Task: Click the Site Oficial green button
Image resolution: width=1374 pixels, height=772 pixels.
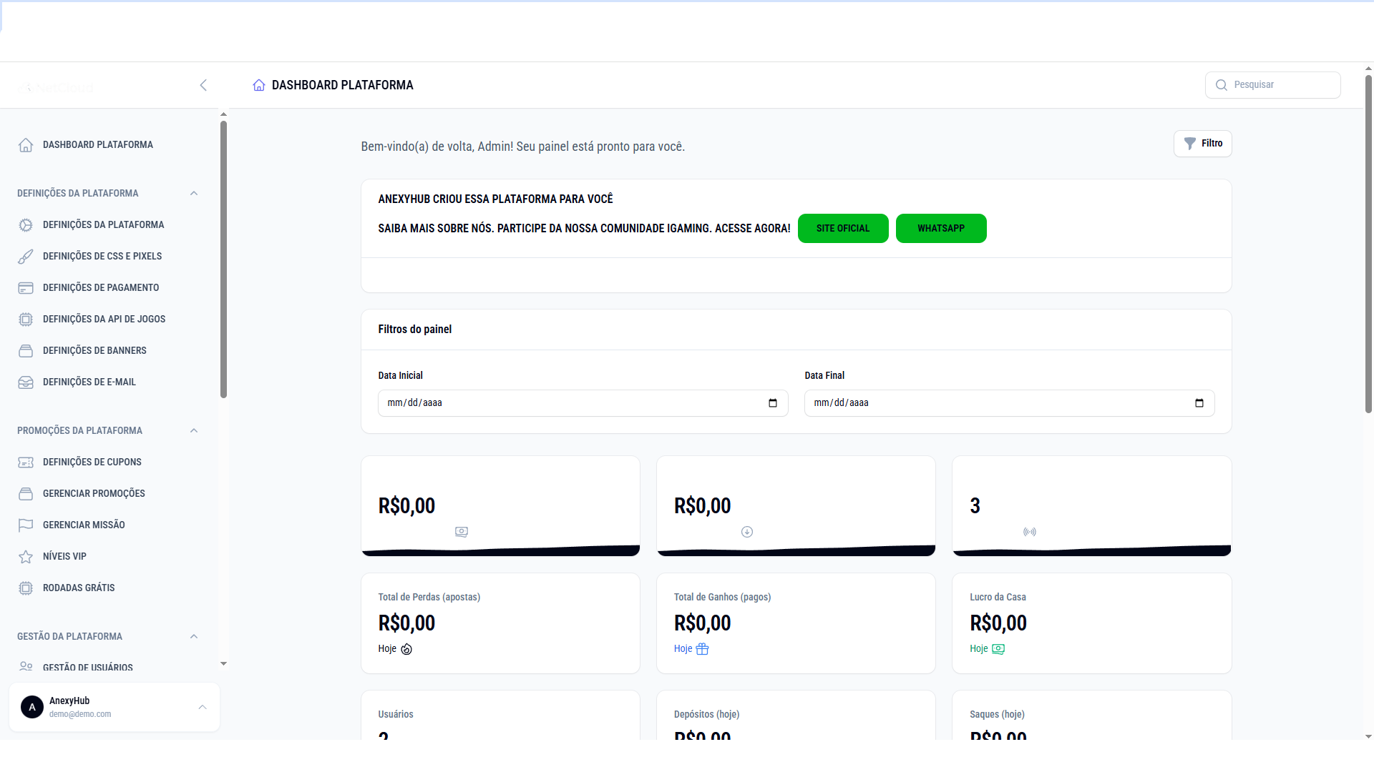Action: pos(843,229)
